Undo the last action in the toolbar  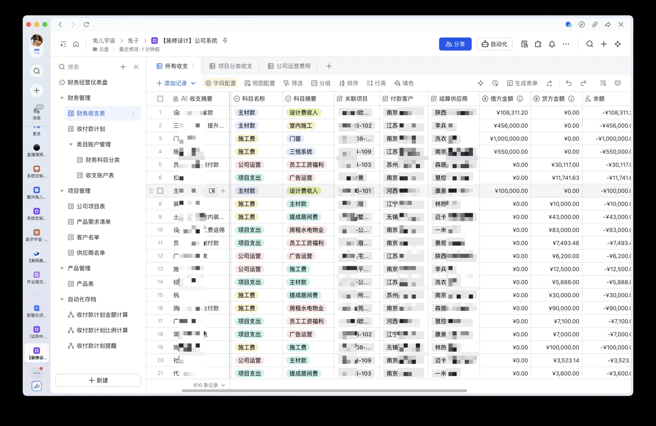click(569, 83)
